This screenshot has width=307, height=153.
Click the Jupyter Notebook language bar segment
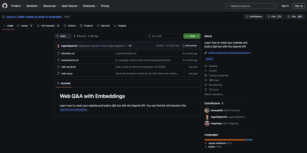pos(225,140)
